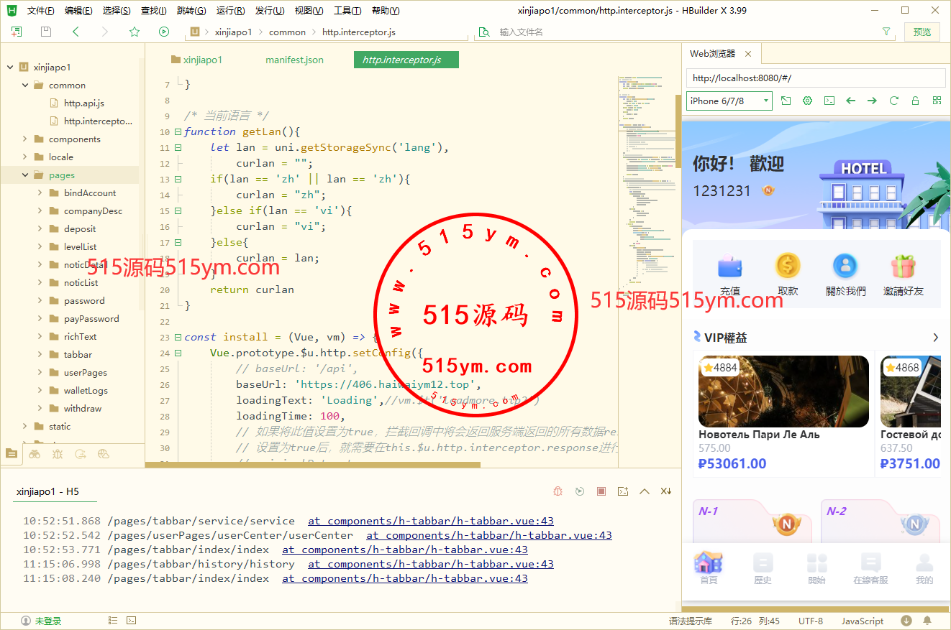Click the notification bell in status bar
The width and height of the screenshot is (951, 630).
(x=927, y=621)
